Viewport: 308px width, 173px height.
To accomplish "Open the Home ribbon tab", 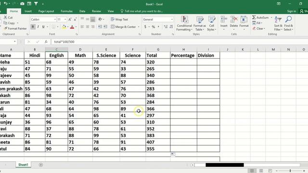I will click(14, 11).
